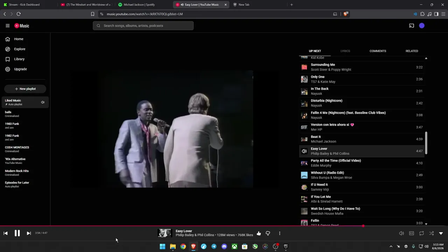Switch to the Related tab

(x=412, y=51)
